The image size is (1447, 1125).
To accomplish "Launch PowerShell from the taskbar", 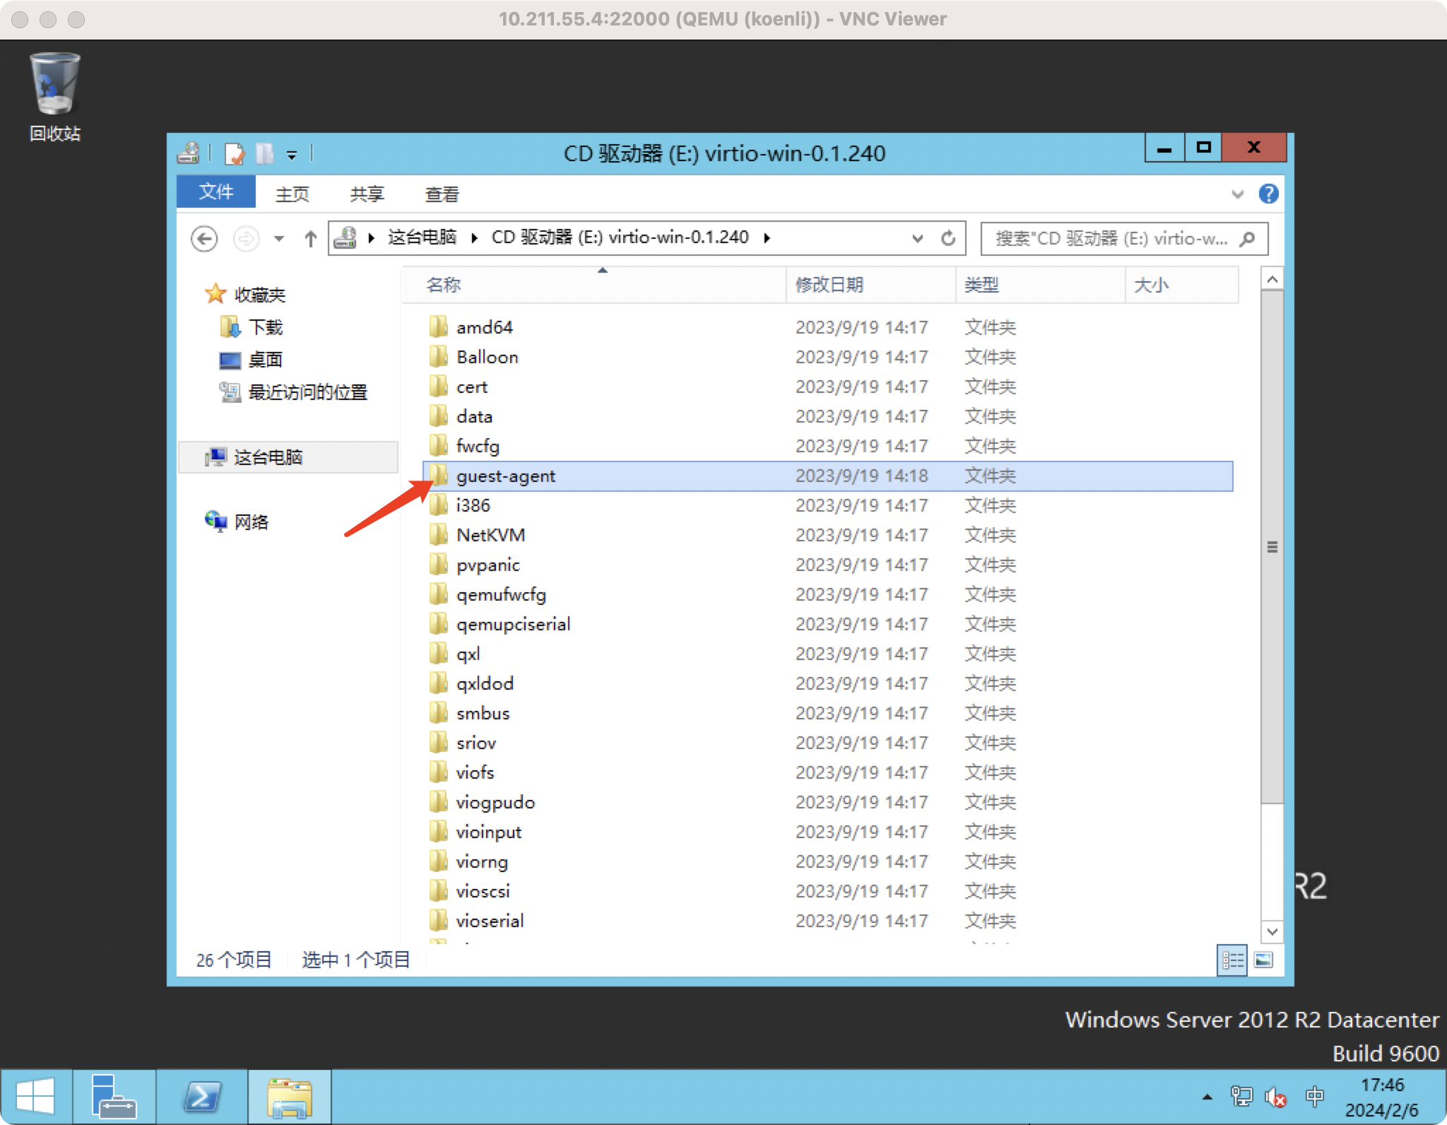I will coord(203,1097).
